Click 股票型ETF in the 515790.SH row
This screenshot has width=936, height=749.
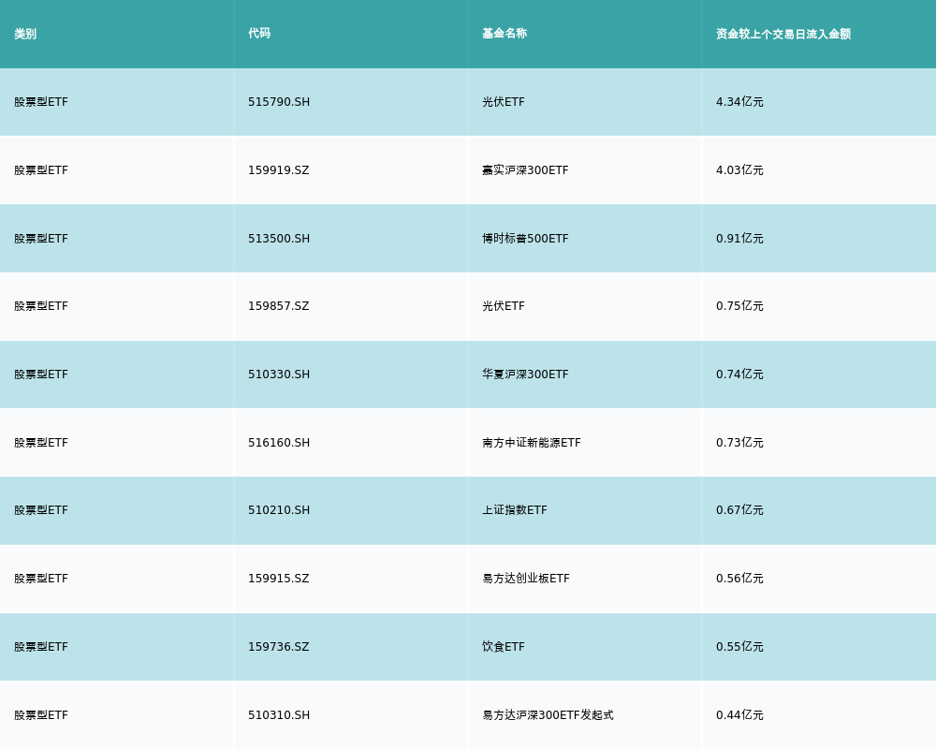[x=41, y=102]
